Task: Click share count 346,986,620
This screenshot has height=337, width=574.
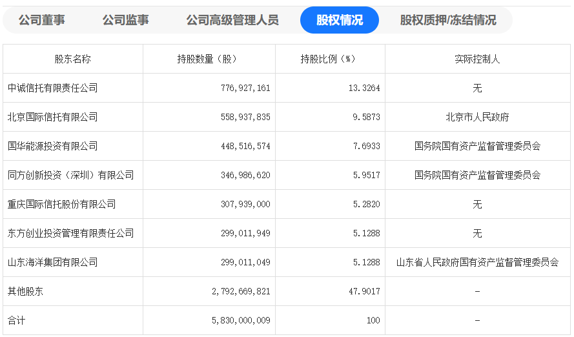Action: tap(245, 175)
